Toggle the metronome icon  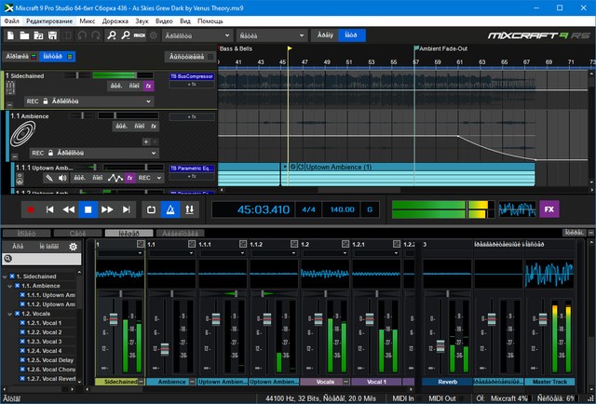coord(170,209)
